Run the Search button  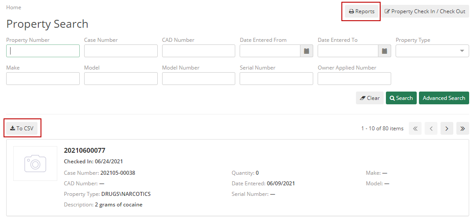coord(401,98)
